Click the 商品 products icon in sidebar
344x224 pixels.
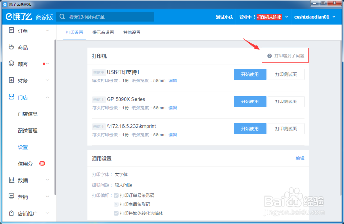click(11, 47)
